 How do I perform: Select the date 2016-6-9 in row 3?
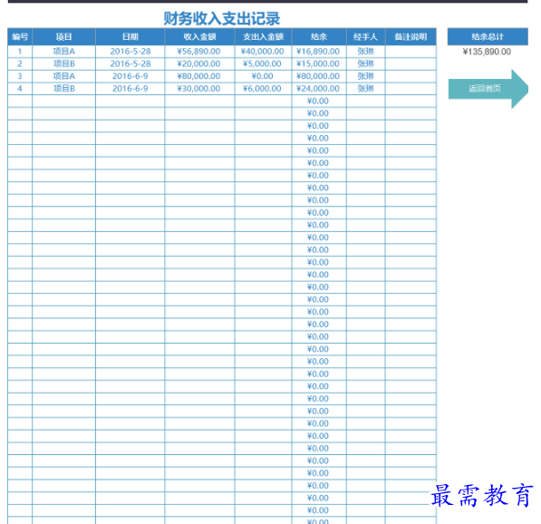click(130, 76)
